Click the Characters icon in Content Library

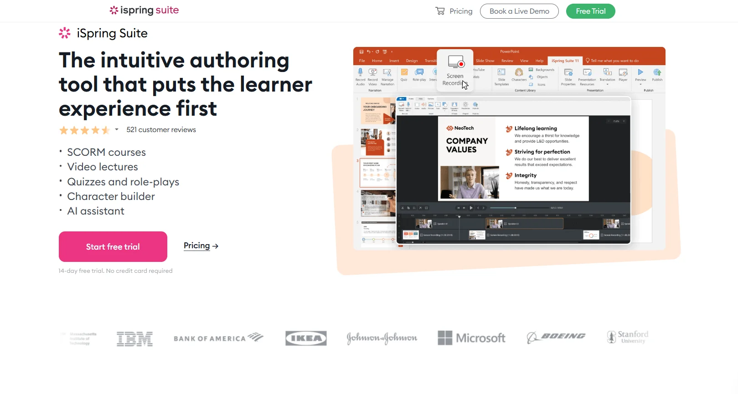(x=519, y=72)
